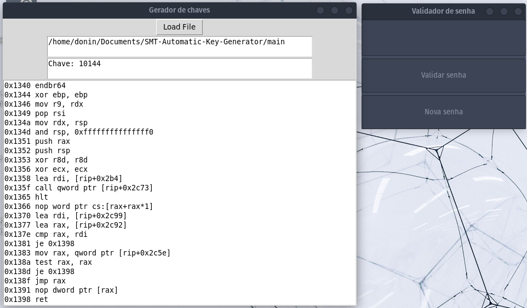Viewport: 527px width, 308px height.
Task: Close the Gerador de chaves window
Action: (x=348, y=10)
